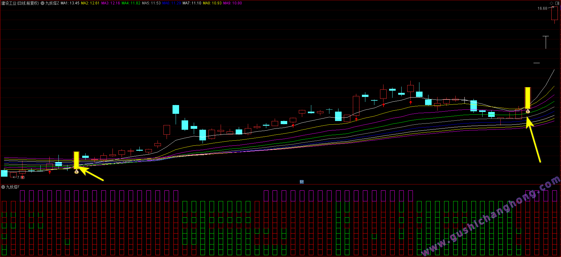Viewport: 561px width, 257px height.
Task: Select the MA7: 11.10 value
Action: tap(192, 3)
